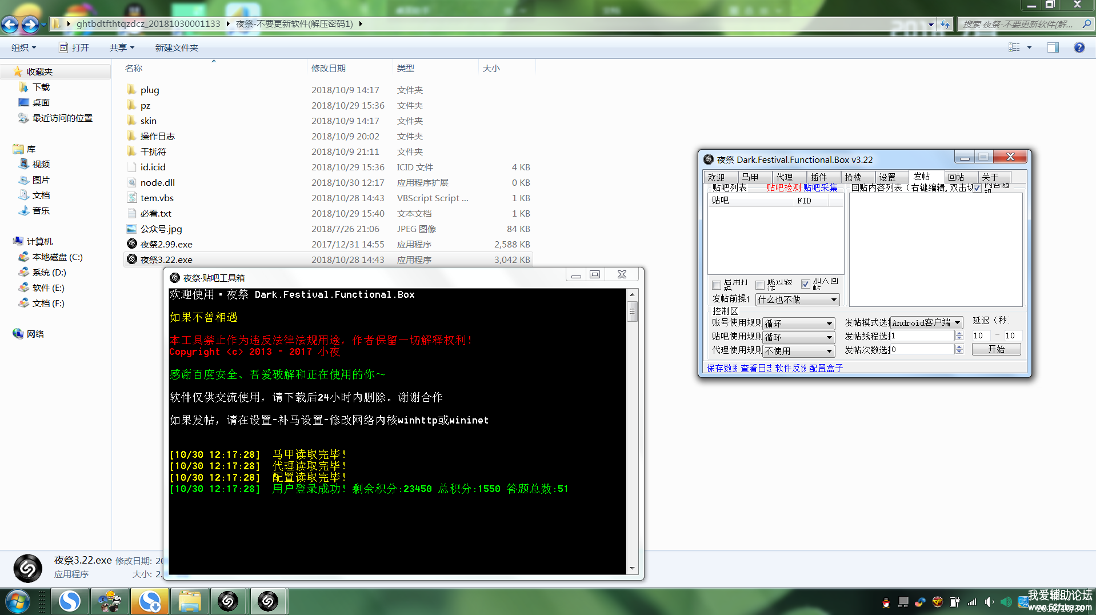Open the 贴吧使用规则 dropdown
Viewport: 1096px width, 615px height.
pos(799,337)
